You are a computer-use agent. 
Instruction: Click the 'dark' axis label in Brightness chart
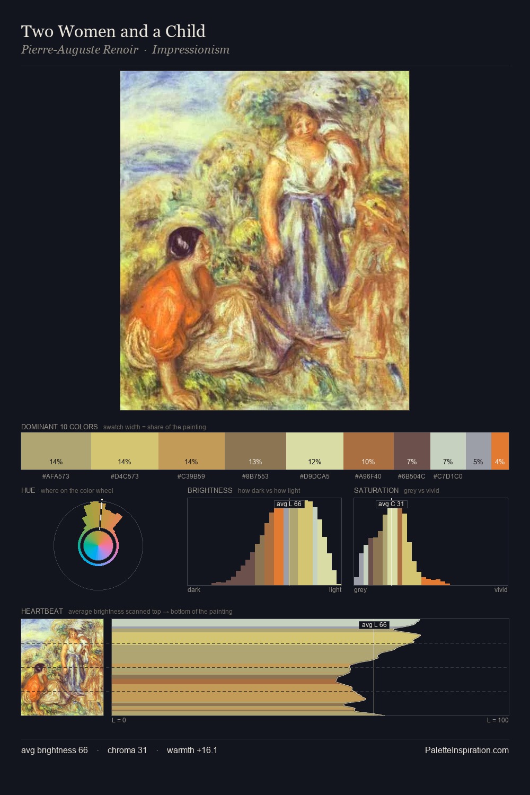[x=194, y=590]
